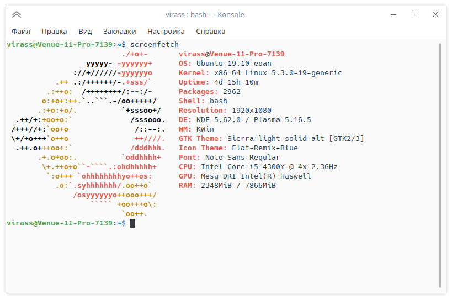This screenshot has height=299, width=452.
Task: Minimize the Konsole window
Action: click(395, 15)
